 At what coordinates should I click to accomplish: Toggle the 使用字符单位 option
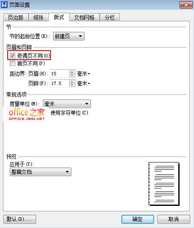69,113
